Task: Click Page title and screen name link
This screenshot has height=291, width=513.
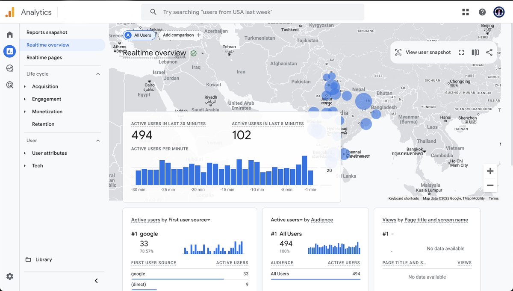Action: 436,220
